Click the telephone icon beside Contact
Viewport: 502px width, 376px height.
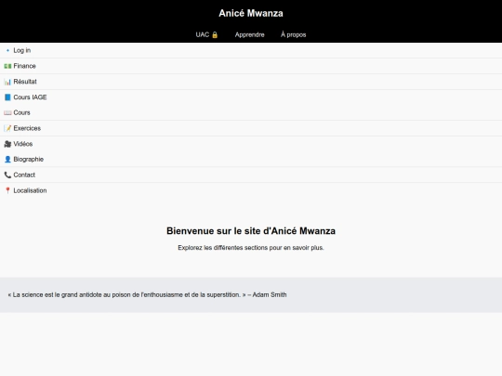coord(7,175)
